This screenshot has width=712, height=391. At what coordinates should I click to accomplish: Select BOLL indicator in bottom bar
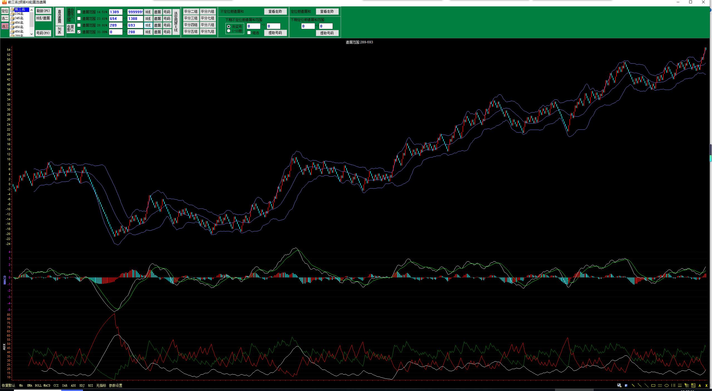[38, 385]
